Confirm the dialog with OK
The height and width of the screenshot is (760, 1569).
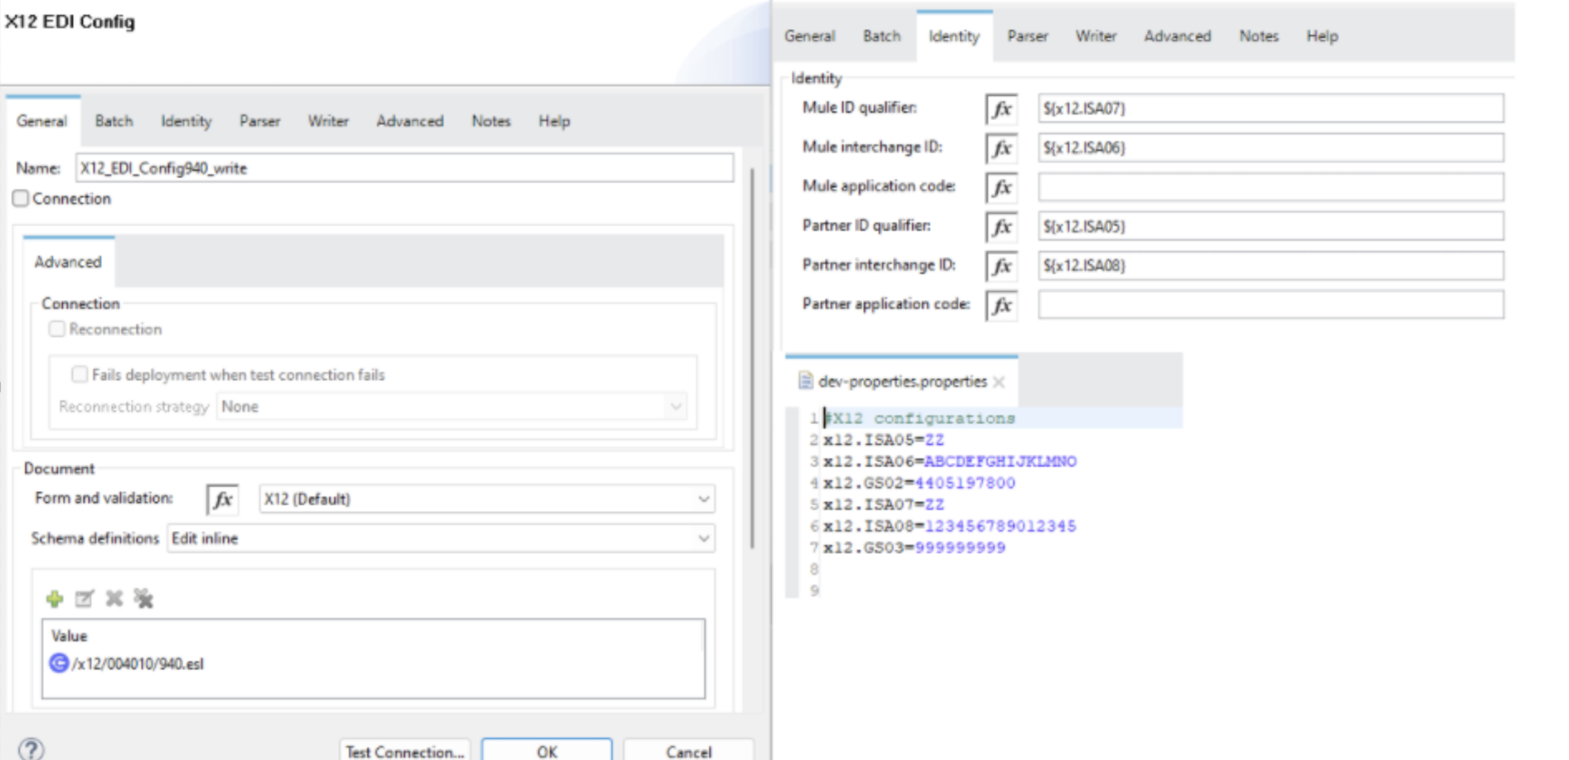(546, 752)
